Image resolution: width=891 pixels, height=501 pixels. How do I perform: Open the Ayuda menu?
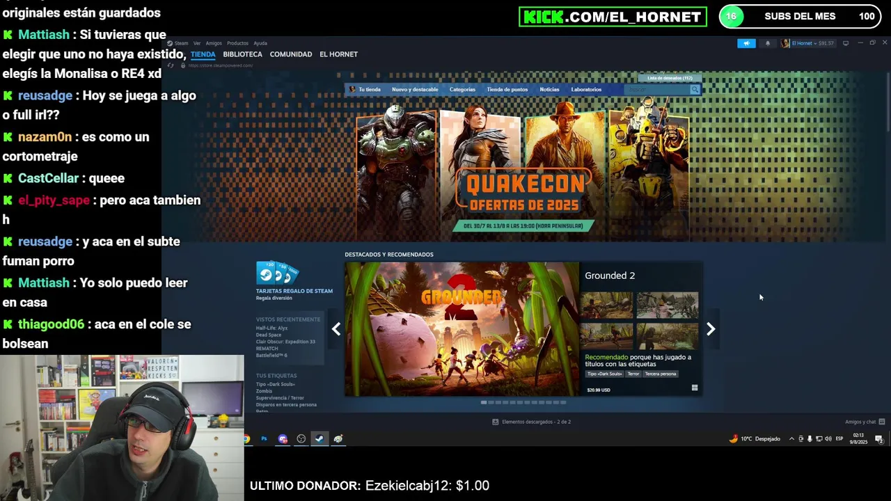tap(260, 43)
